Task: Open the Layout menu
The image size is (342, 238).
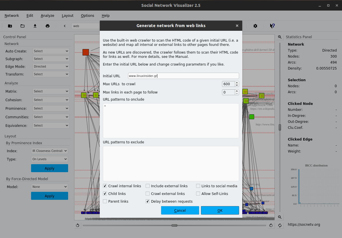Action: (x=68, y=16)
